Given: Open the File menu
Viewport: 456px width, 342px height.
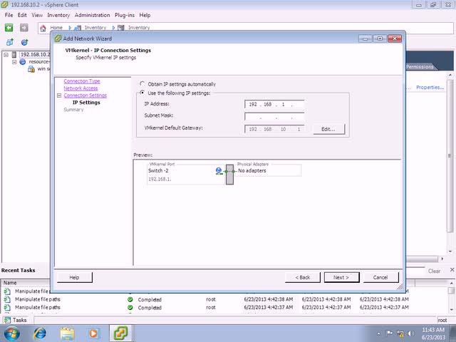Looking at the screenshot, I should (9, 15).
